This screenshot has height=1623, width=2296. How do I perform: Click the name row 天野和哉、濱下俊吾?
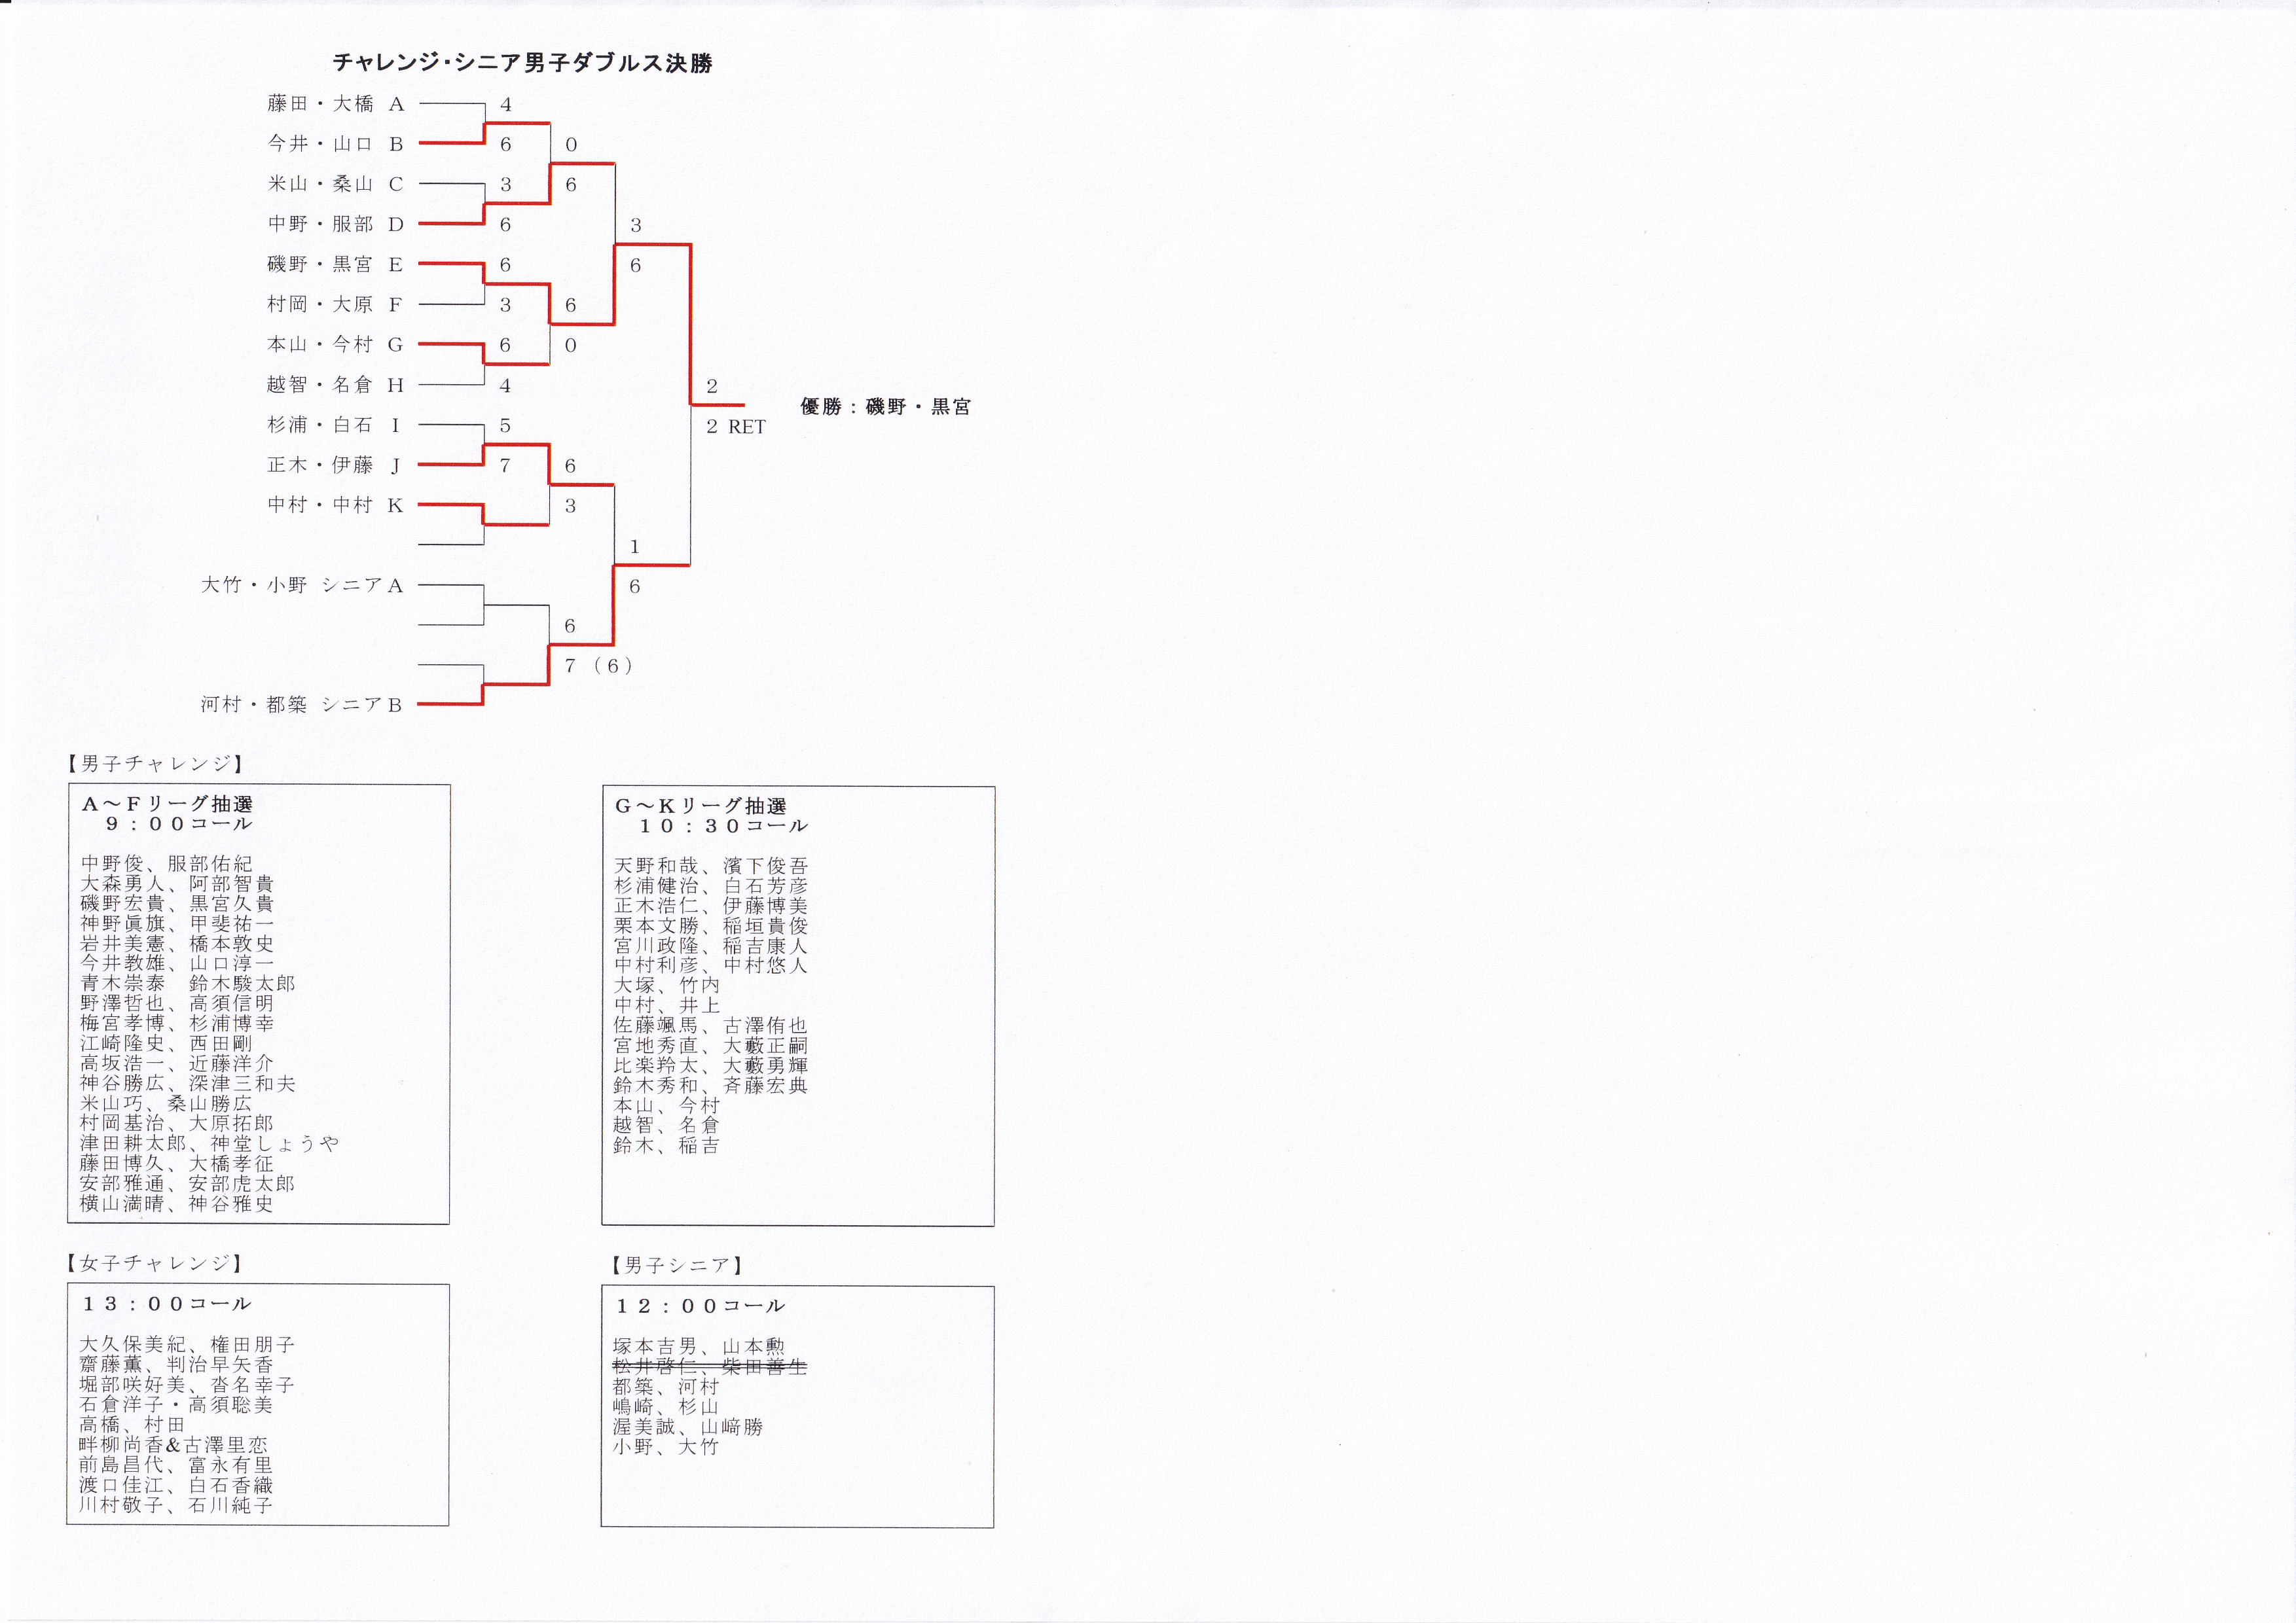click(x=711, y=865)
